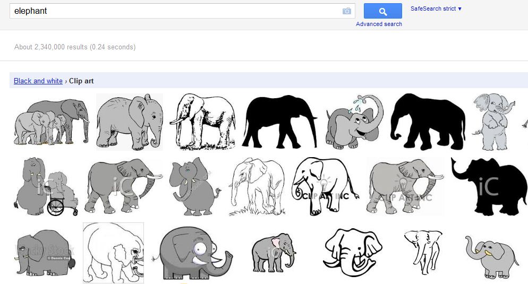Select the cartoon elephant with big googly eyes
The width and height of the screenshot is (528, 284).
[x=197, y=253]
